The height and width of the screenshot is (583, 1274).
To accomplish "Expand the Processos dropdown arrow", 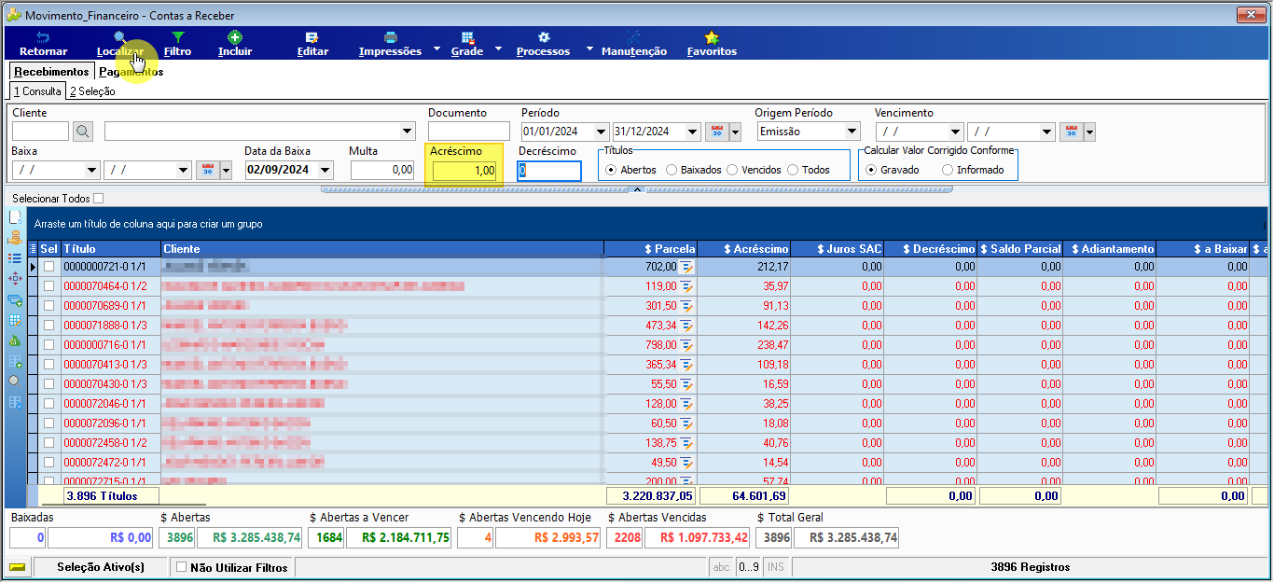I will 589,47.
